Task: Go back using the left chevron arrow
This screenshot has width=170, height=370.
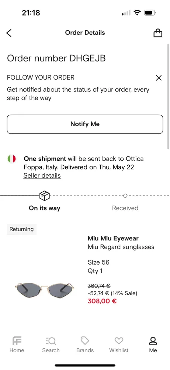Action: (9, 33)
